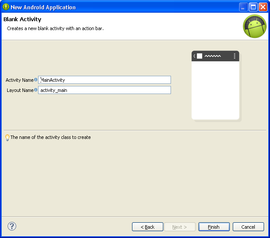Click the info icon beside Layout Name
The width and height of the screenshot is (270, 238).
[x=36, y=90]
